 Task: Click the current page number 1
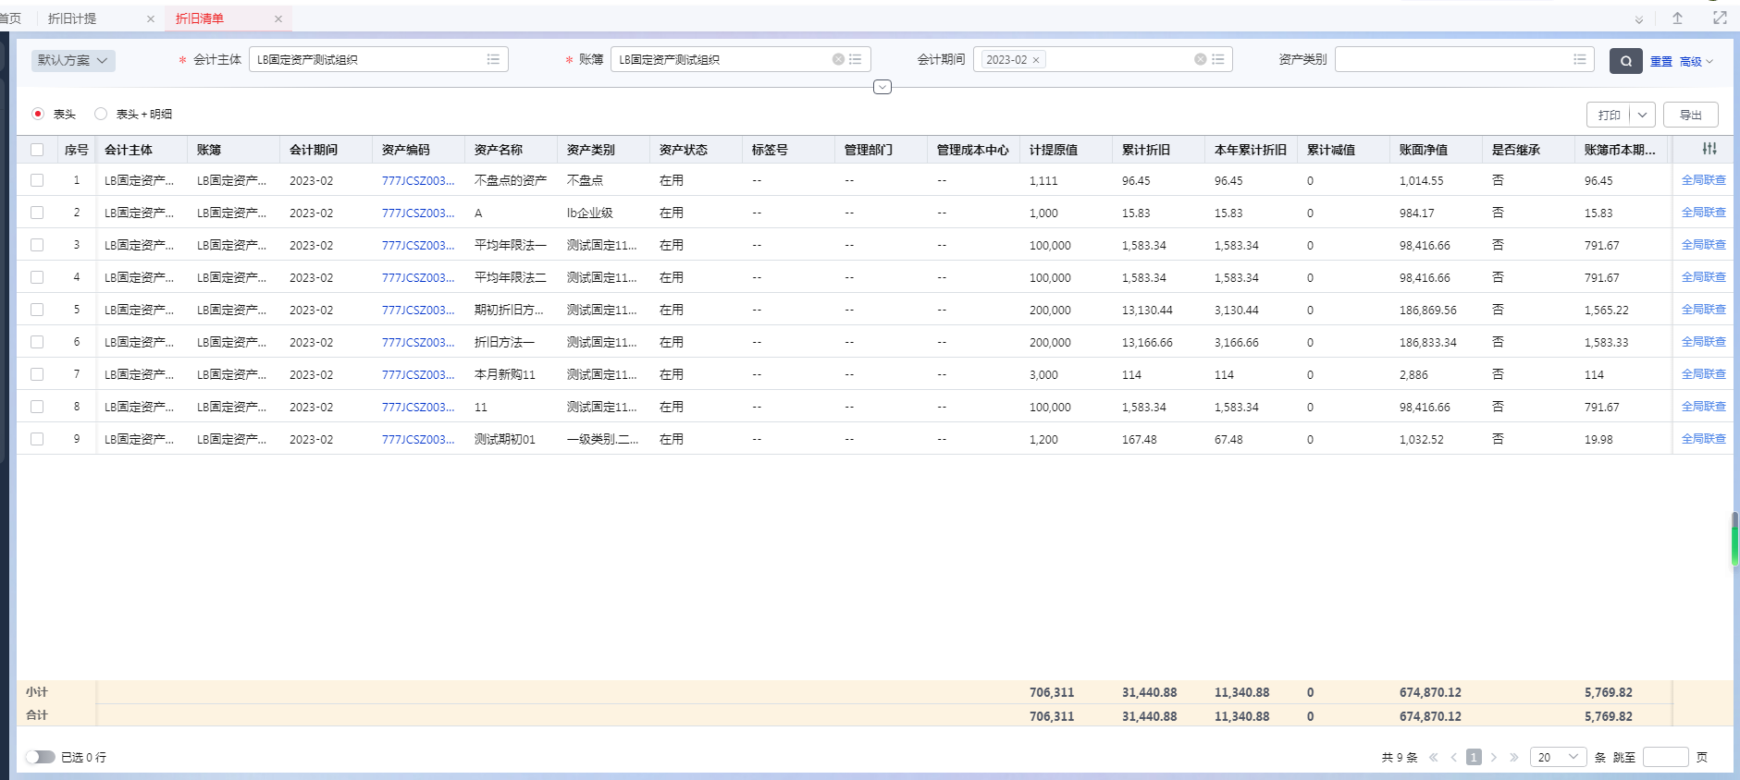[x=1474, y=757]
